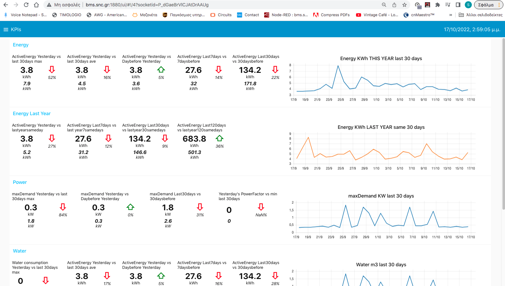
Task: Open Circuits bookmark
Action: point(221,15)
